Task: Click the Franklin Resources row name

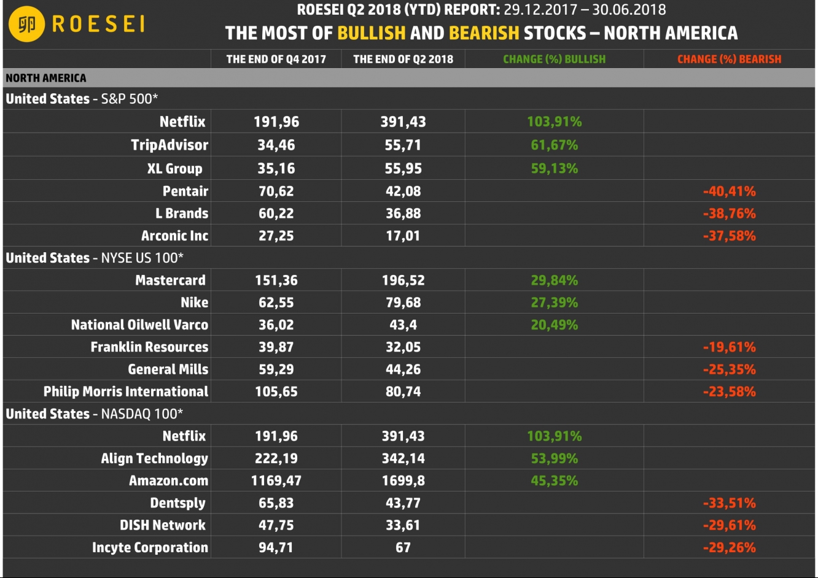Action: click(150, 347)
